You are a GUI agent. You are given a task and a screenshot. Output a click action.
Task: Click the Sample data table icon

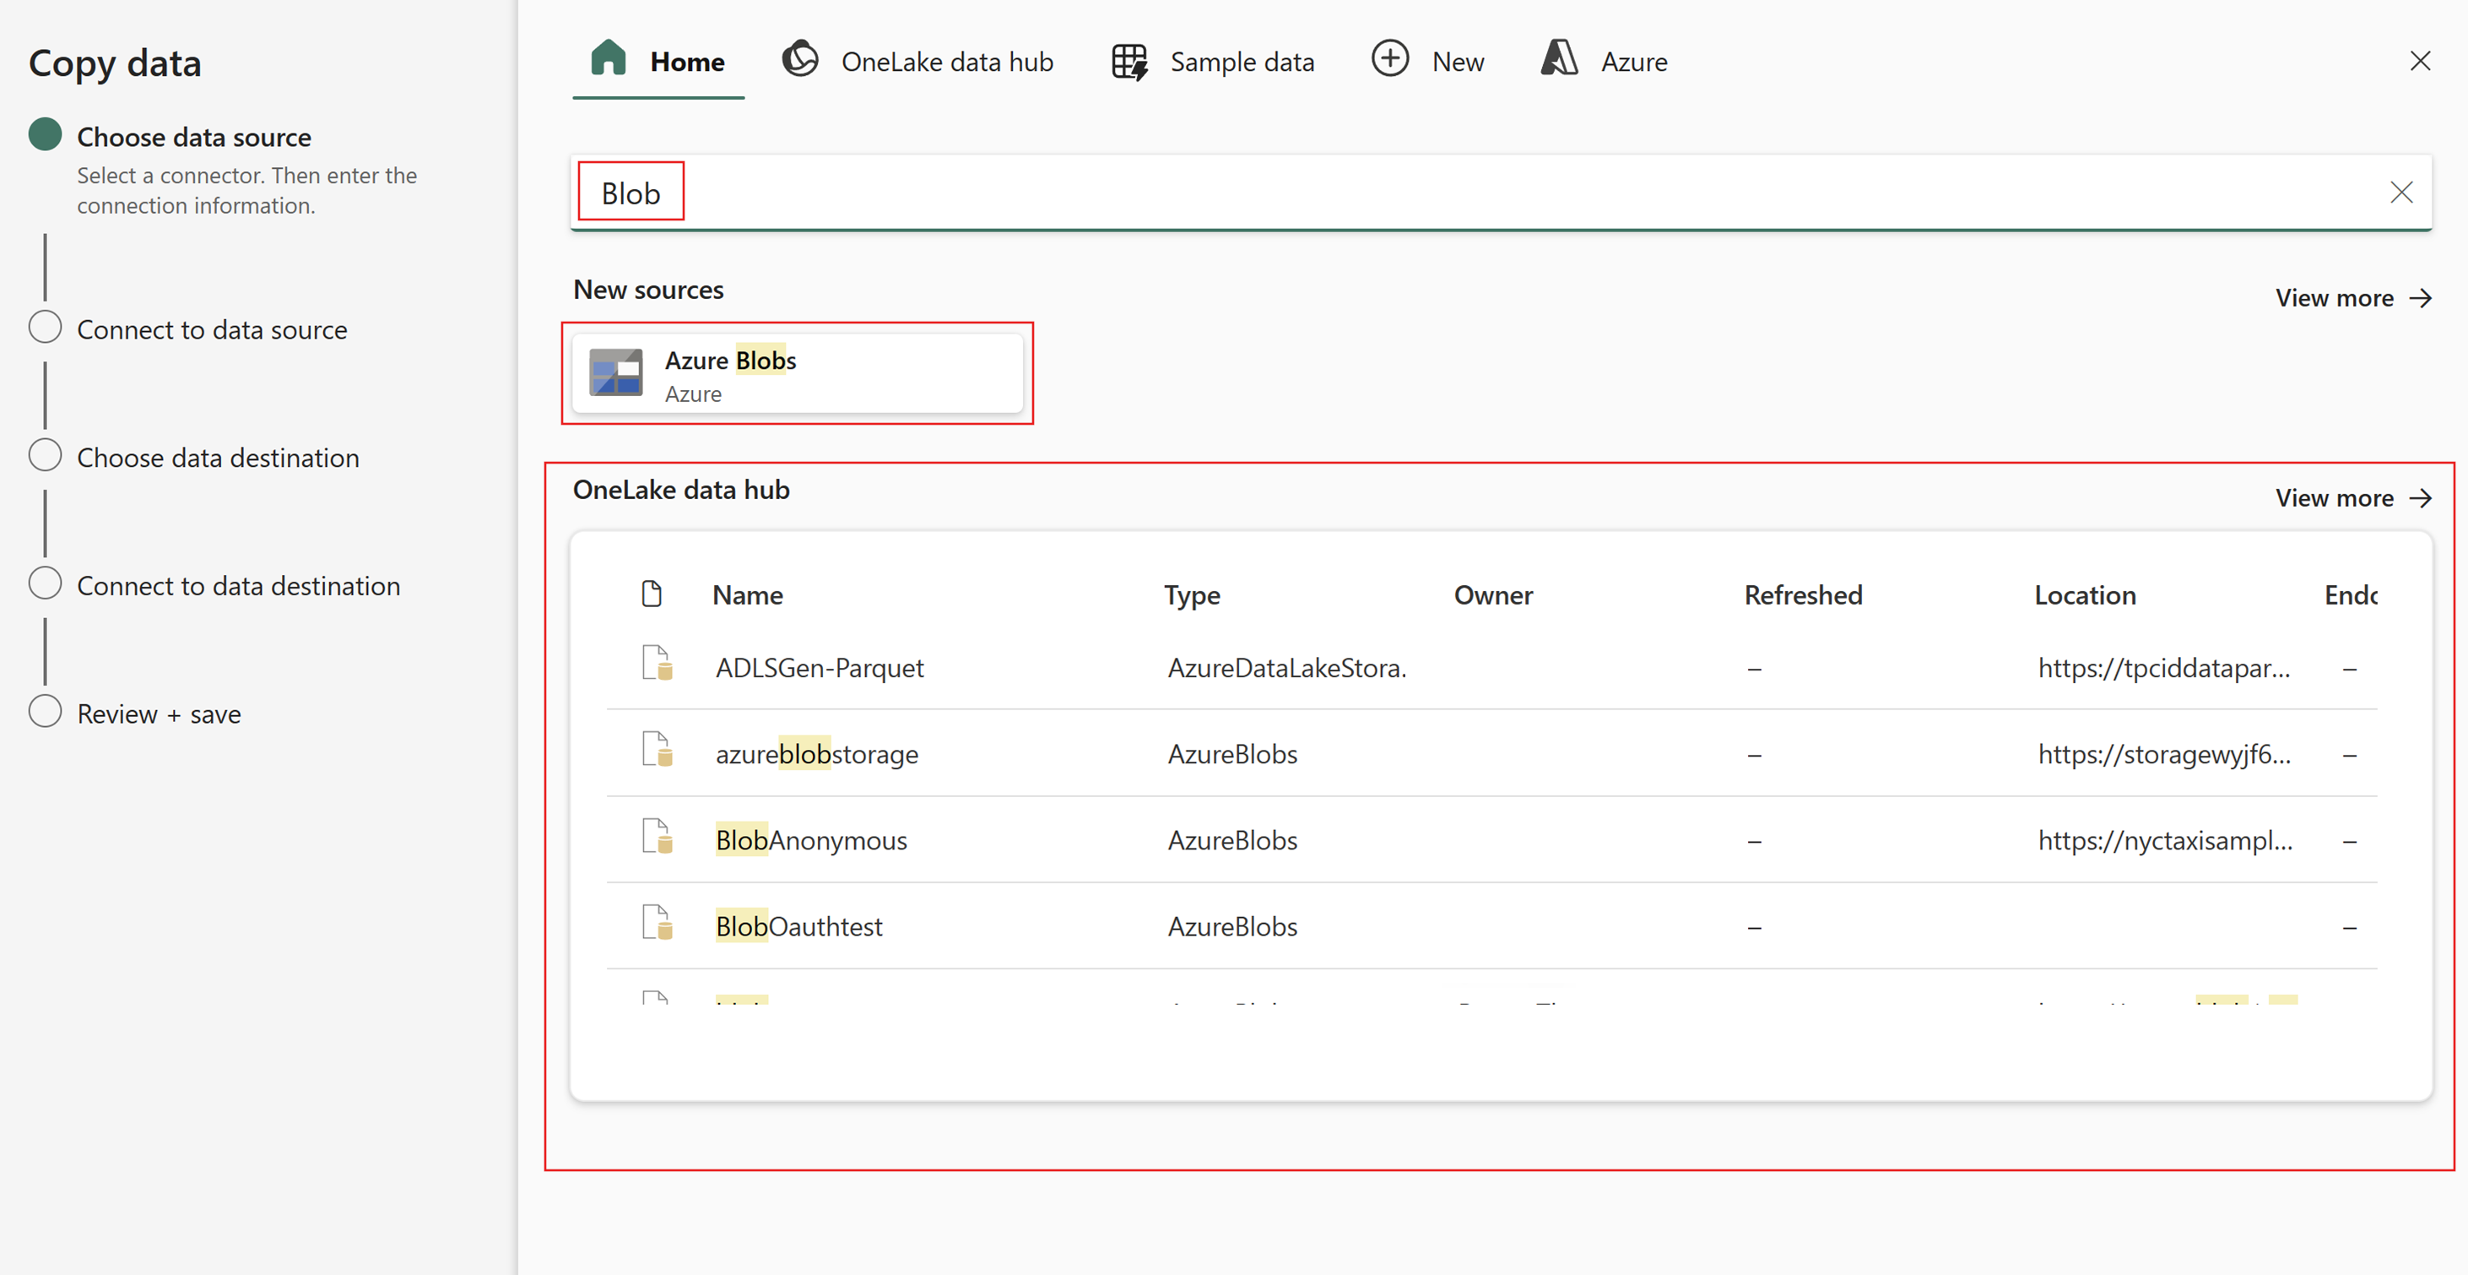(1129, 62)
